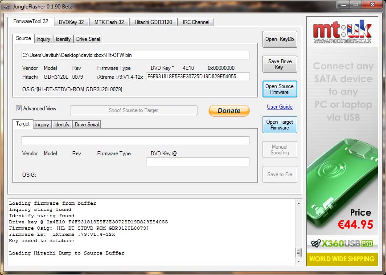Toggle the Advanced View checkbox
This screenshot has height=275, width=386.
coord(19,109)
